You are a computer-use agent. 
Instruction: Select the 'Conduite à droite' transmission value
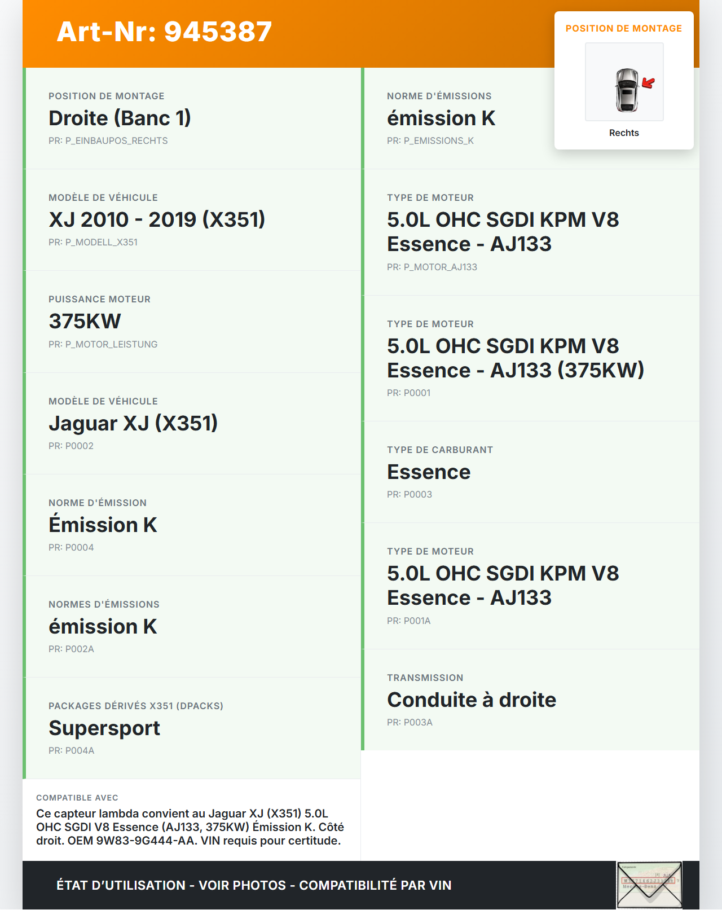pos(472,700)
